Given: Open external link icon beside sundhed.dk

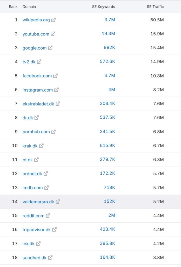Looking at the screenshot, I should click(x=50, y=258).
